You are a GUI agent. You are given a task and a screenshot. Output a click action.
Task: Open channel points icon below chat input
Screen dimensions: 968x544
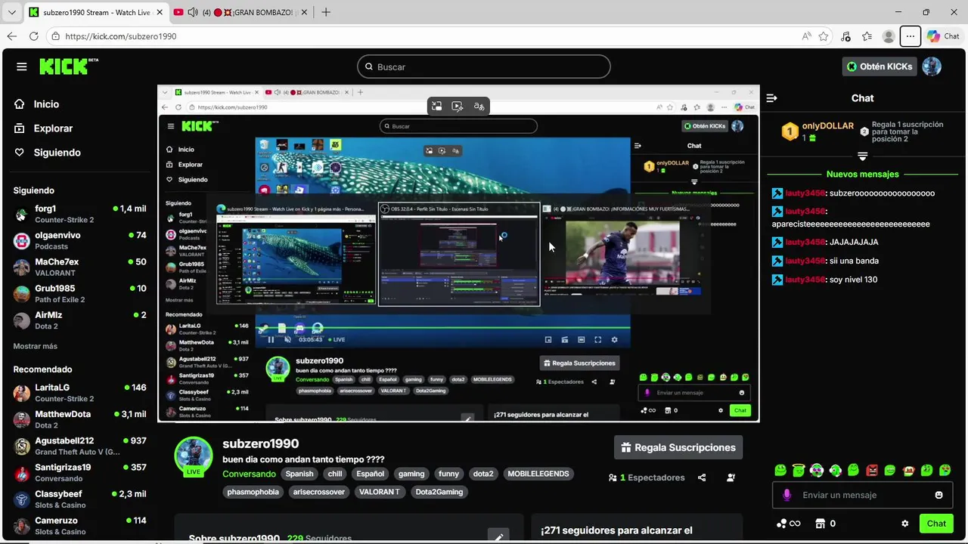788,524
